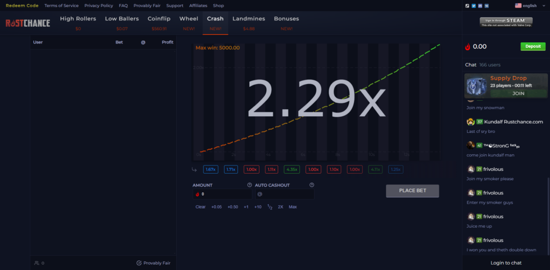Viewport: 550px width, 270px height.
Task: Open the Steam social icon link
Action: pos(467,5)
